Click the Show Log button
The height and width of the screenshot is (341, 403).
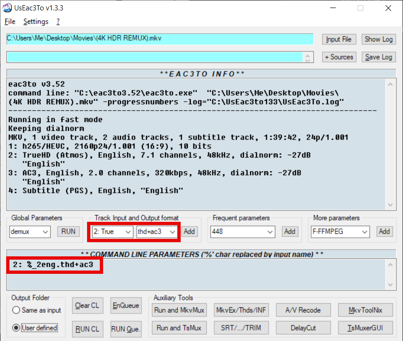[x=378, y=39]
